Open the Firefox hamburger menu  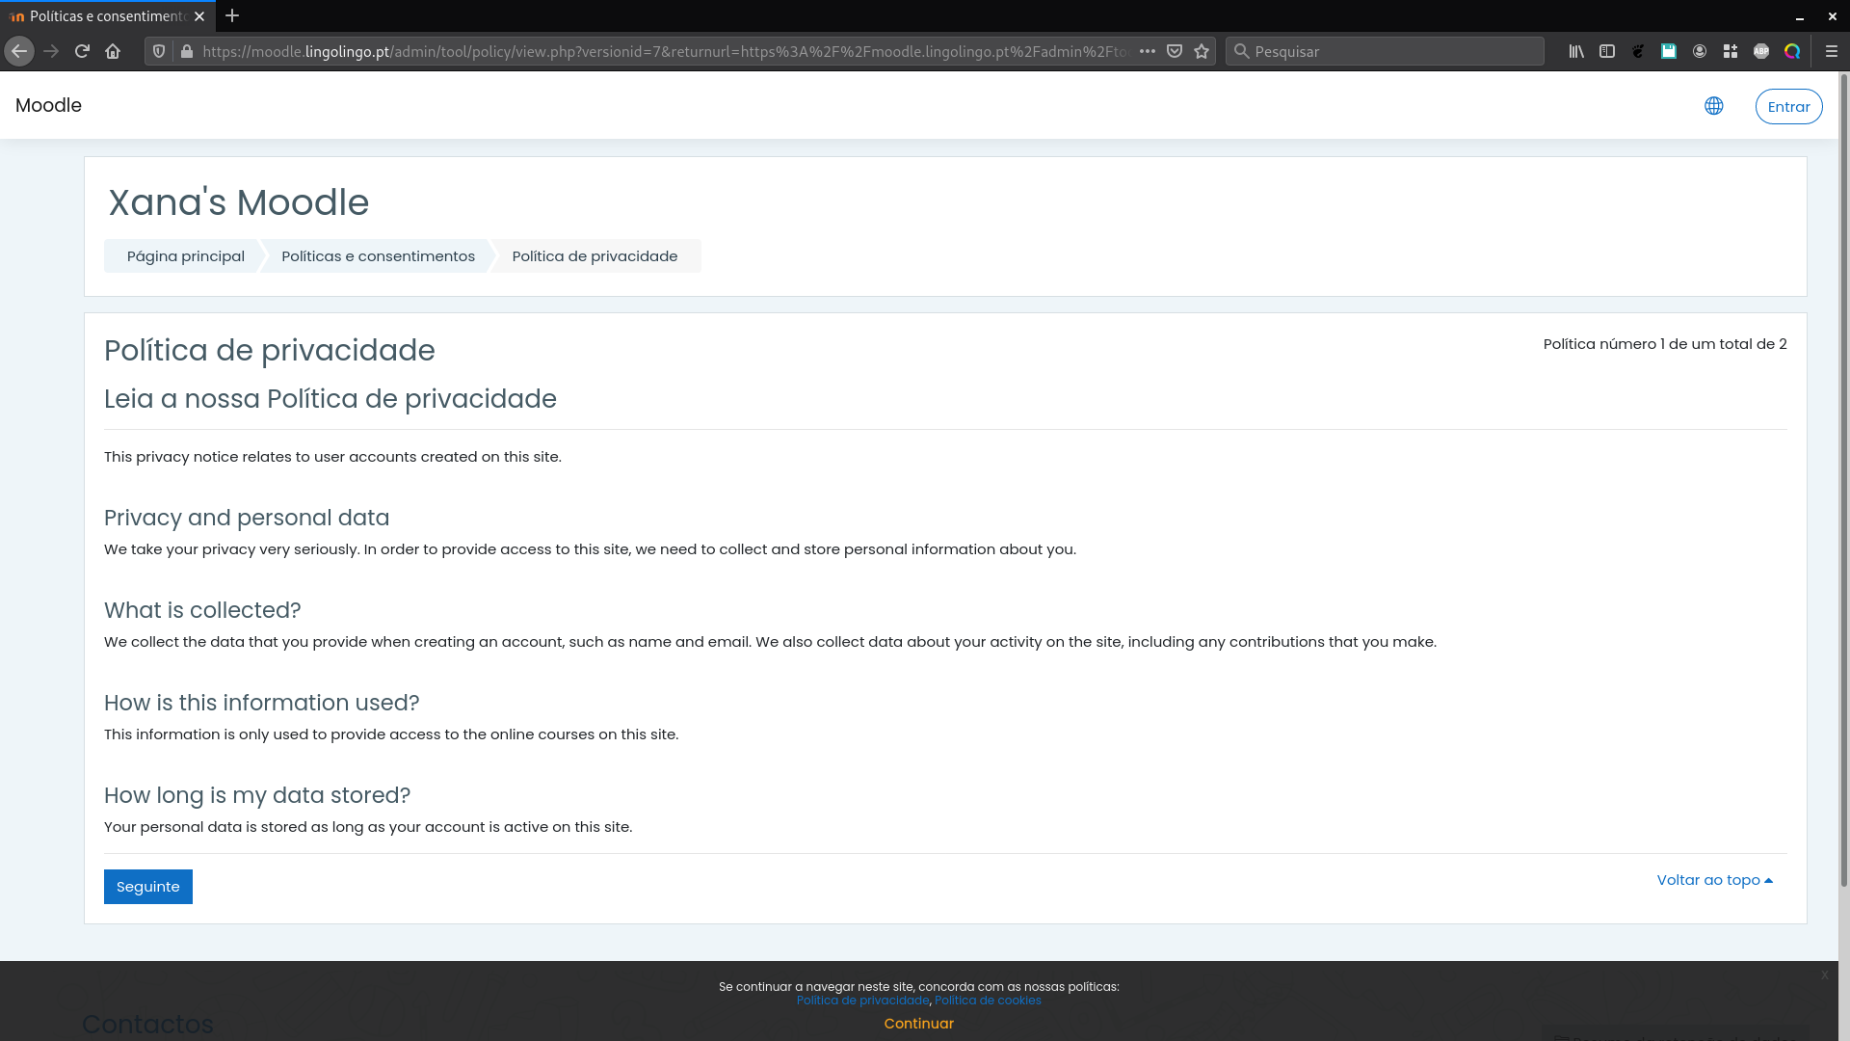click(x=1832, y=51)
